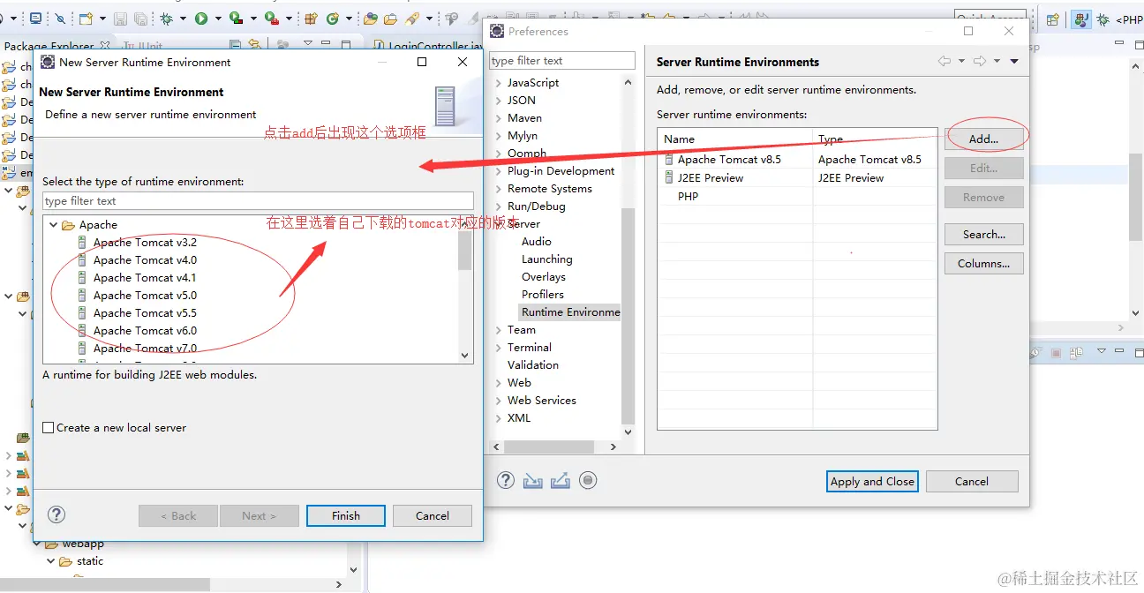Click the Skip All Breakpoints toolbar icon

60,18
